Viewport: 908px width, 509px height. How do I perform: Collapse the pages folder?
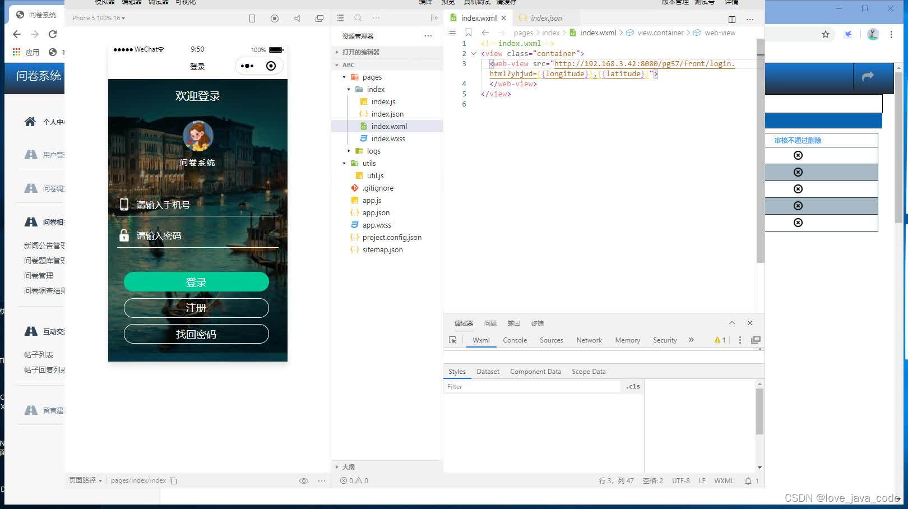[344, 77]
